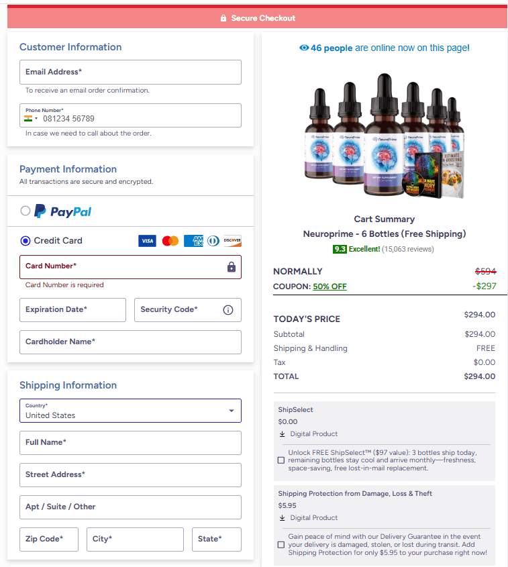Enable the free ShipSelect checkbox
508x567 pixels.
[x=281, y=460]
